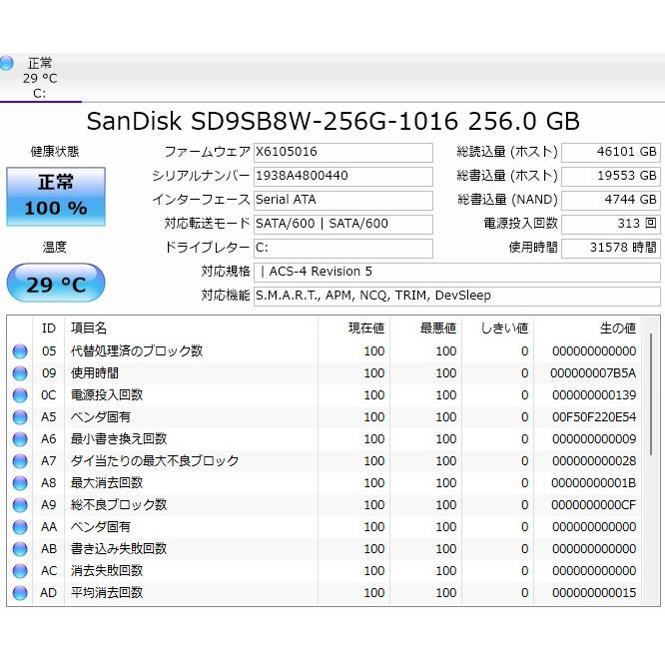Click status icon for row AC 消去失敗回数
This screenshot has width=665, height=665.
20,571
